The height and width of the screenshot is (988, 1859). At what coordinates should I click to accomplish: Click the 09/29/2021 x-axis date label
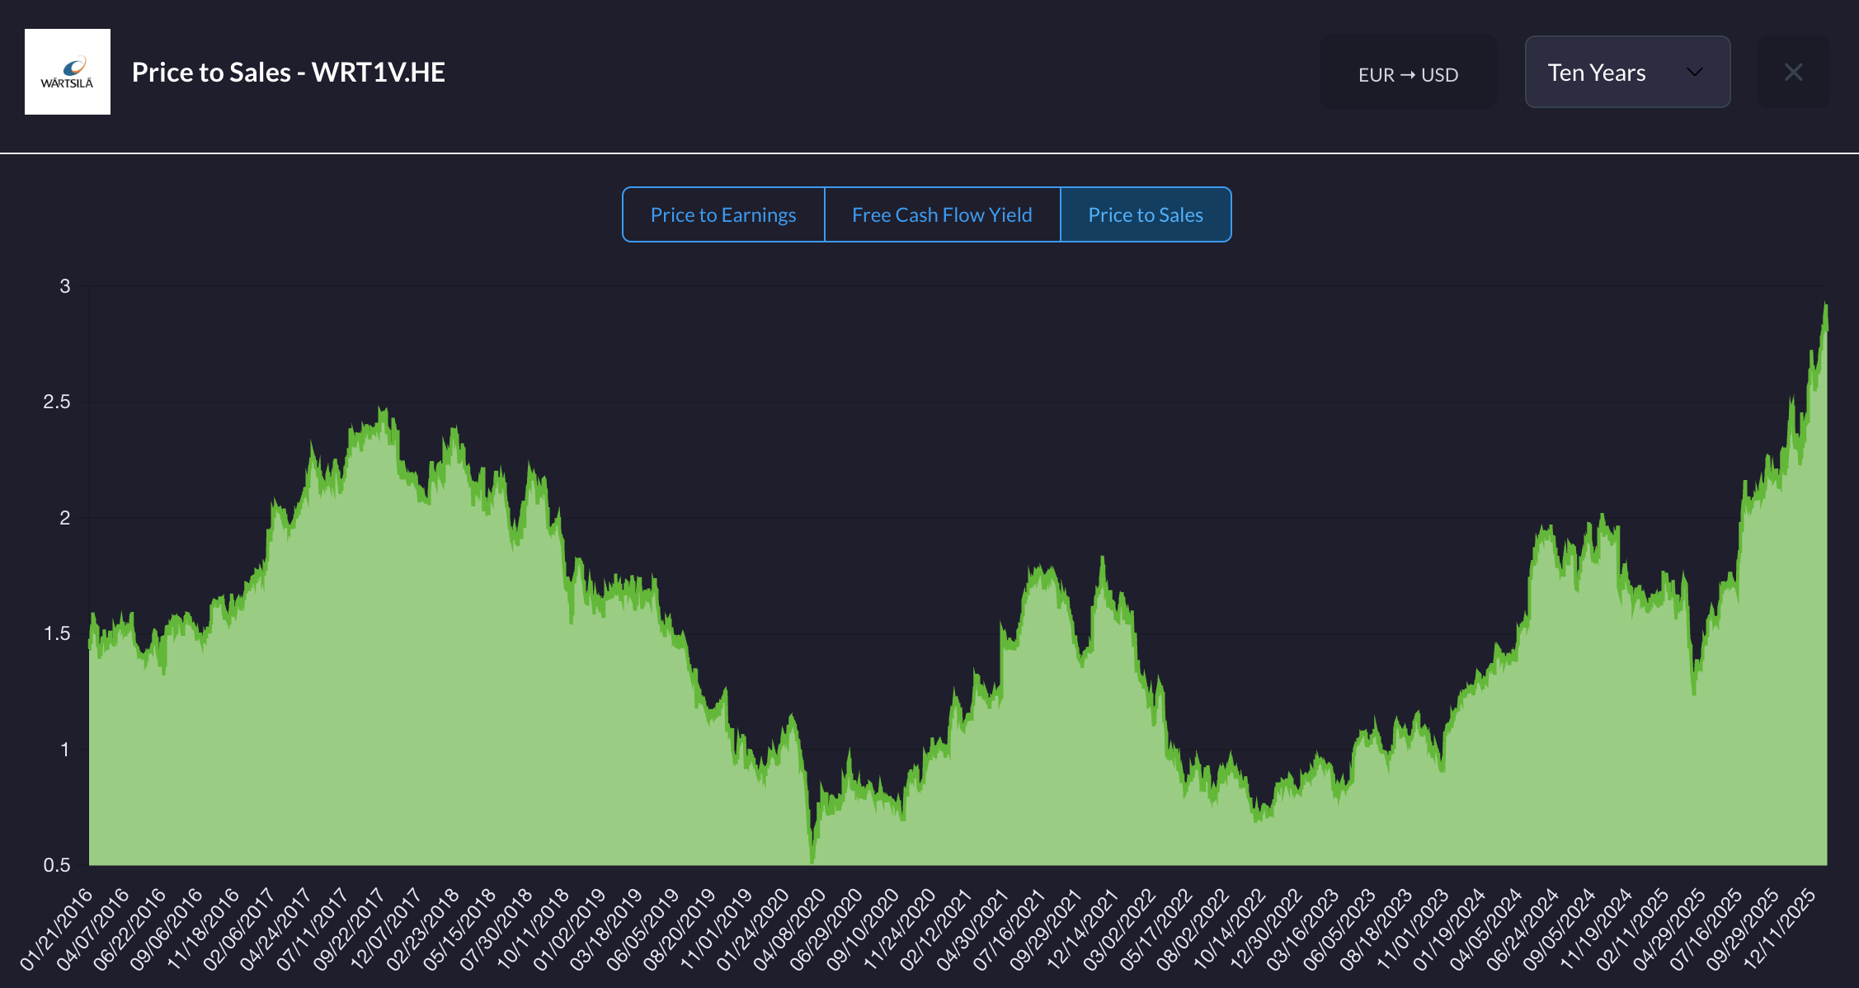click(1047, 928)
